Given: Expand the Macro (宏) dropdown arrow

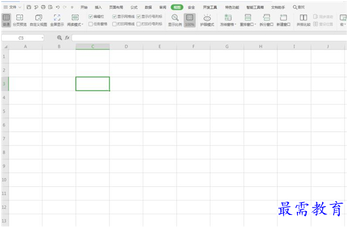Looking at the screenshot, I should point(345,24).
